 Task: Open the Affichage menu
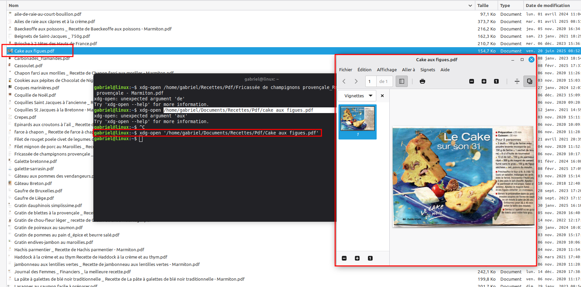(x=387, y=70)
